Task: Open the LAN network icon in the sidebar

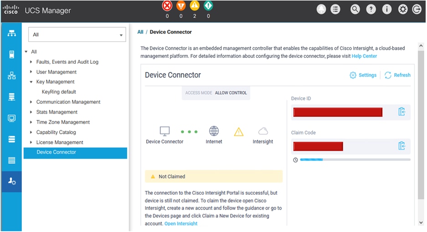Action: pos(11,76)
